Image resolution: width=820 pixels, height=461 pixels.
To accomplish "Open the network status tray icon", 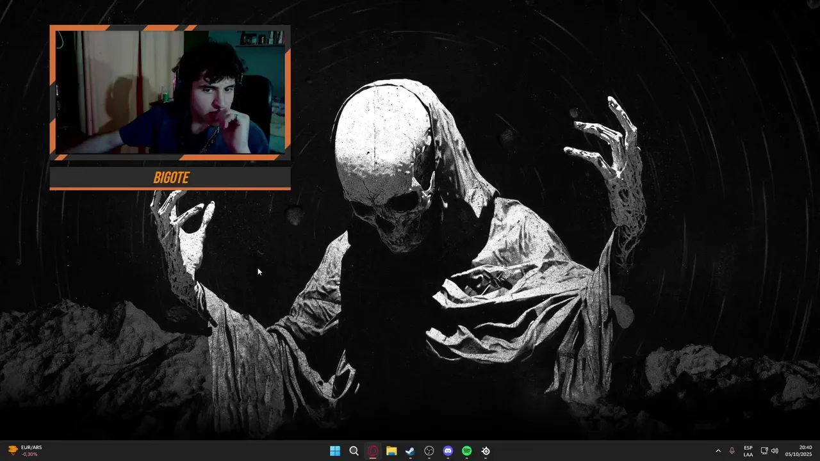I will coord(764,451).
